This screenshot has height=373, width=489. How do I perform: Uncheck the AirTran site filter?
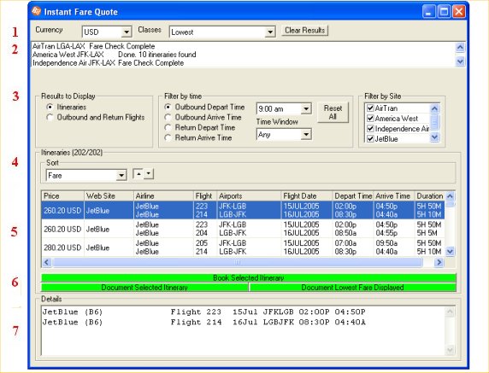pos(370,108)
